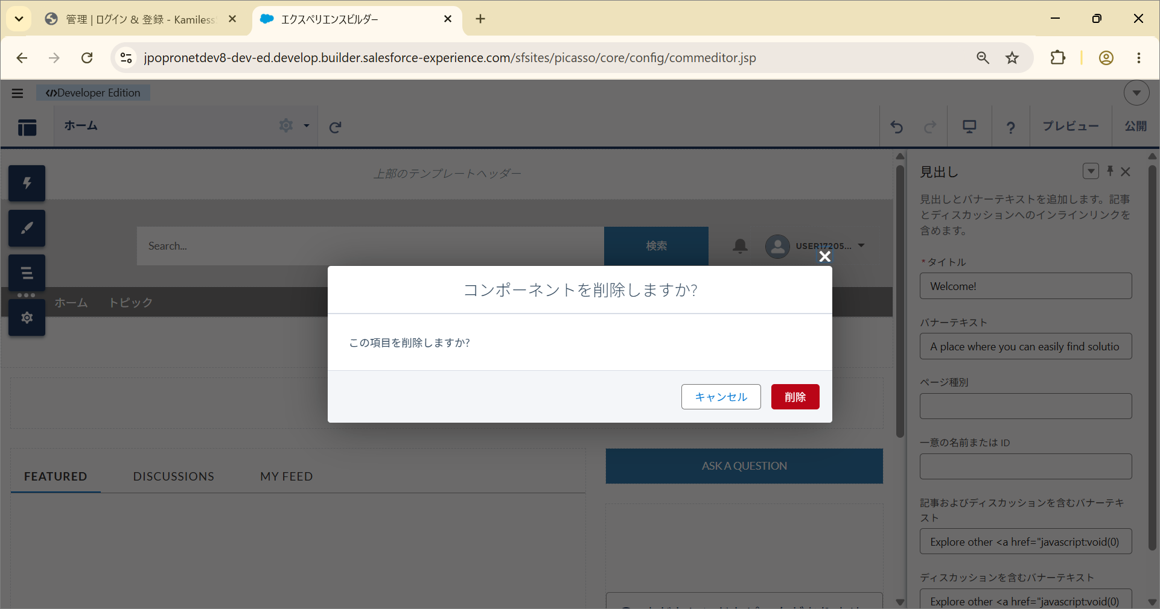The image size is (1160, 609).
Task: Open a new browser tab
Action: click(x=480, y=19)
